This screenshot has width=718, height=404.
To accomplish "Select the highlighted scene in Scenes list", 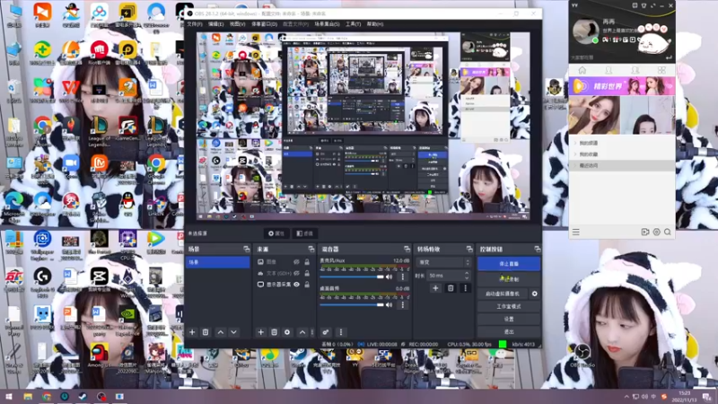I will pos(217,262).
